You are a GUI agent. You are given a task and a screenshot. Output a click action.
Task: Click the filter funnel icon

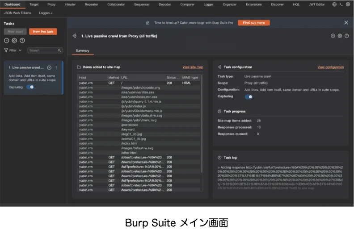6,50
